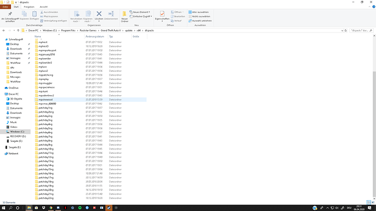Click the Einfügen paste icon

(34, 16)
